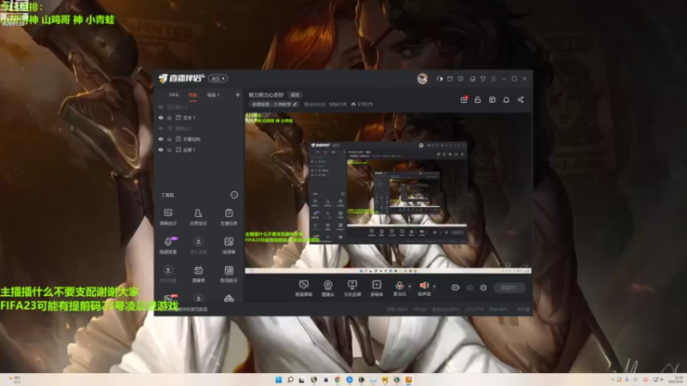Expand the microphone options arrow
The height and width of the screenshot is (386, 687).
coord(410,286)
